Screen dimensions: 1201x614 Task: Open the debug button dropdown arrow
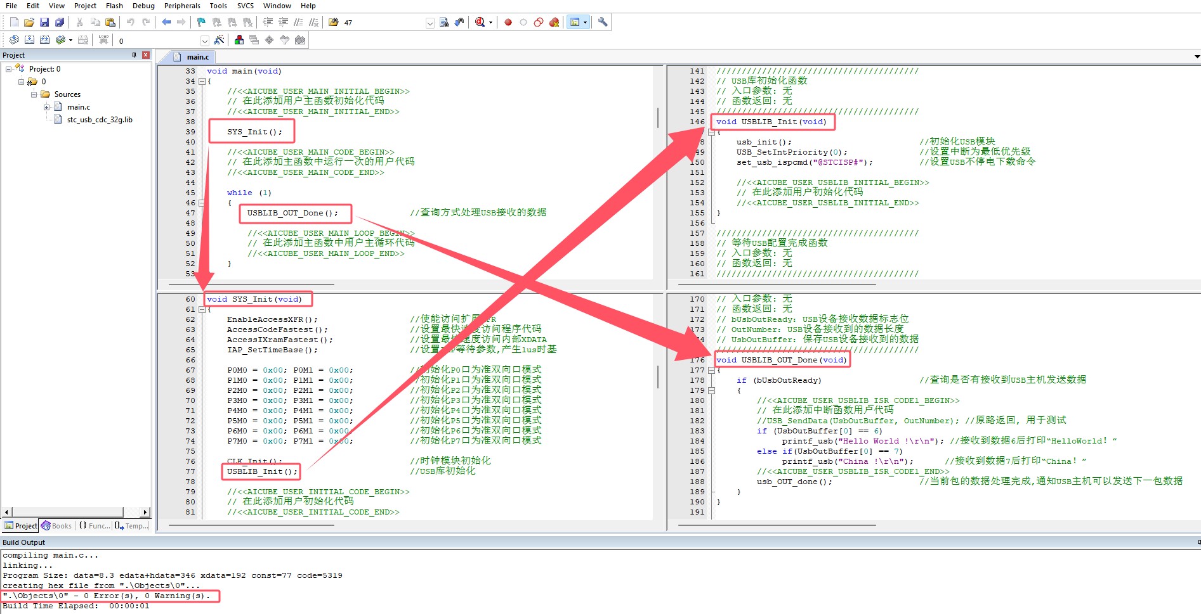click(490, 23)
